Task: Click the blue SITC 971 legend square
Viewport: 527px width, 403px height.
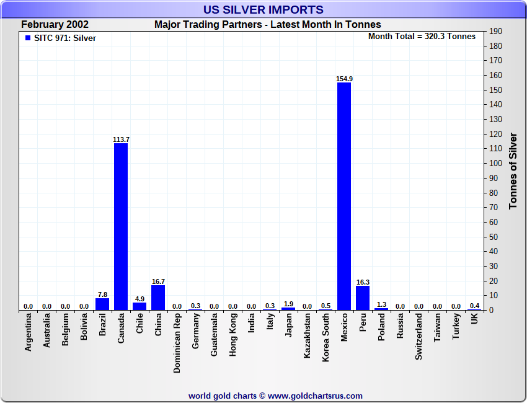Action: (27, 38)
